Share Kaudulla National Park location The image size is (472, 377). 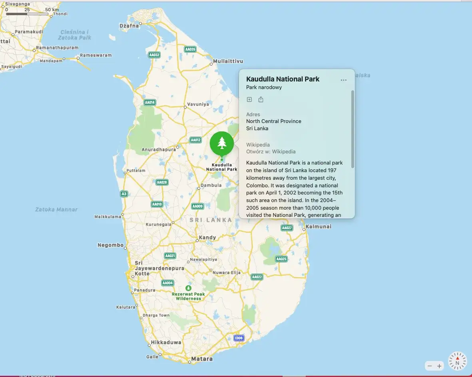[x=261, y=99]
